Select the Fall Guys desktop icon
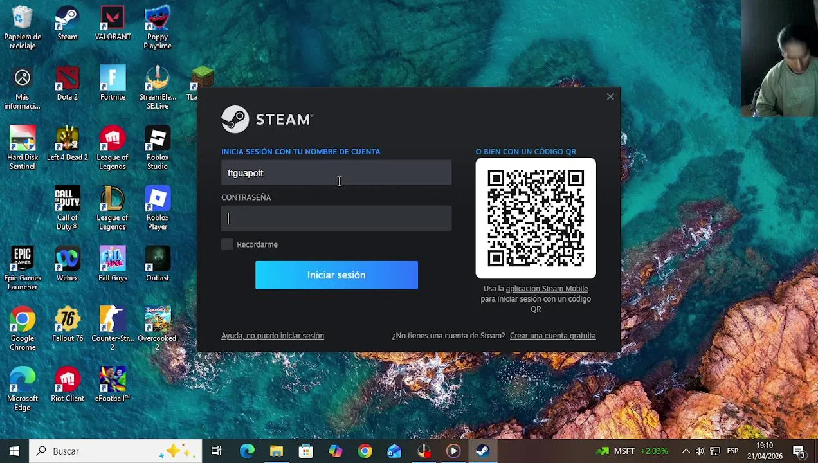 click(113, 265)
